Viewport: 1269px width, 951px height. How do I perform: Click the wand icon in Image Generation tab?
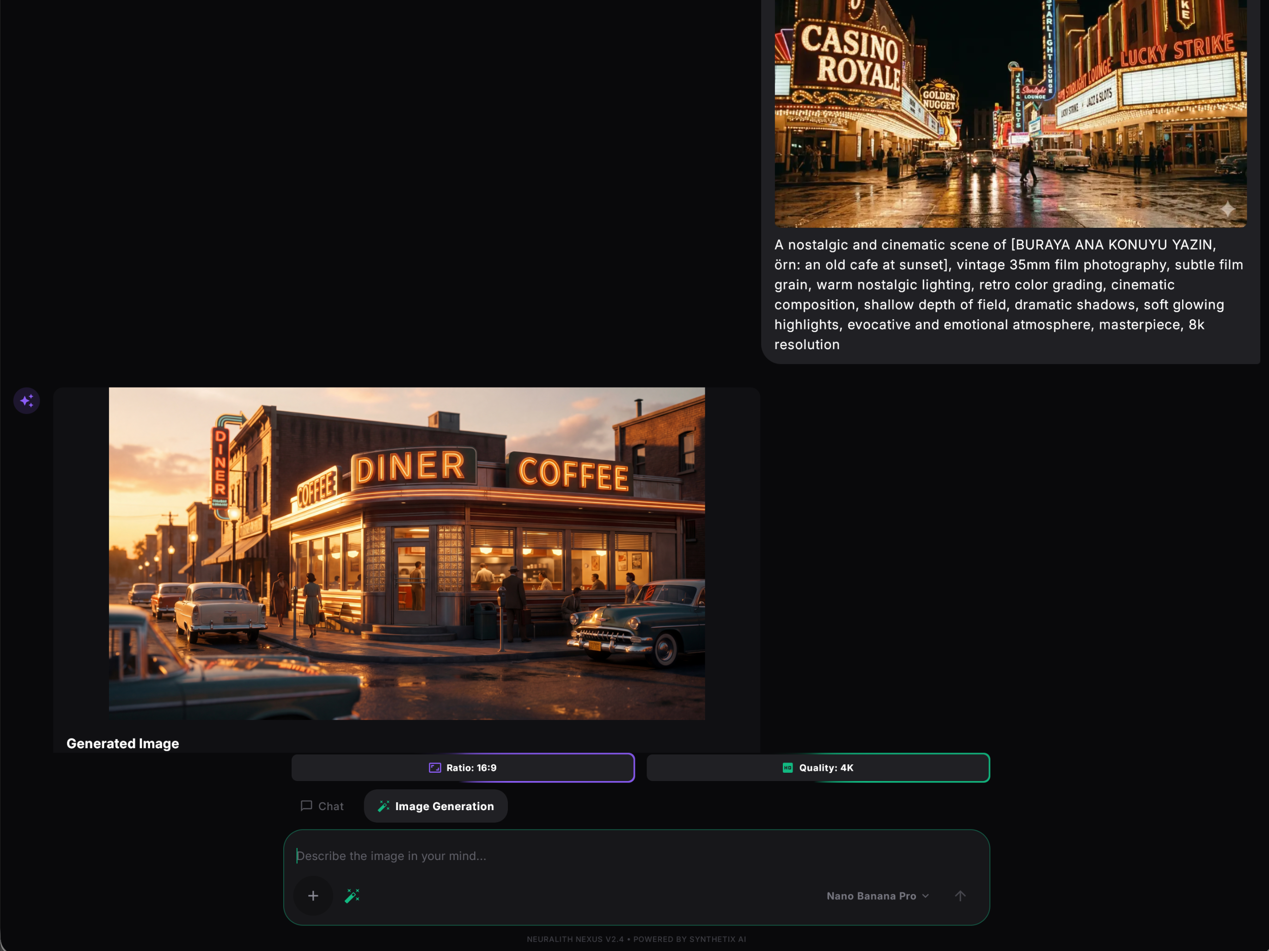pyautogui.click(x=384, y=806)
